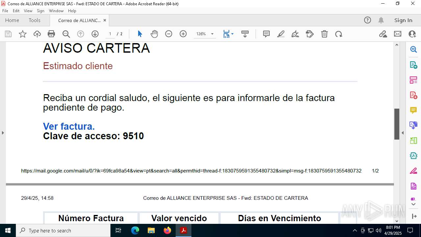Open the Edit PDF layout sidebar tool

click(413, 80)
